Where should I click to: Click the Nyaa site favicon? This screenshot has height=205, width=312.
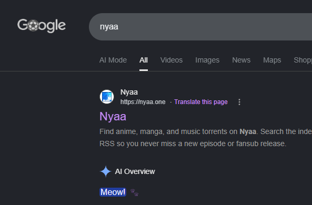pos(107,97)
